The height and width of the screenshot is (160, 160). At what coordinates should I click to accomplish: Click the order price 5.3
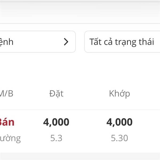pos(56,138)
